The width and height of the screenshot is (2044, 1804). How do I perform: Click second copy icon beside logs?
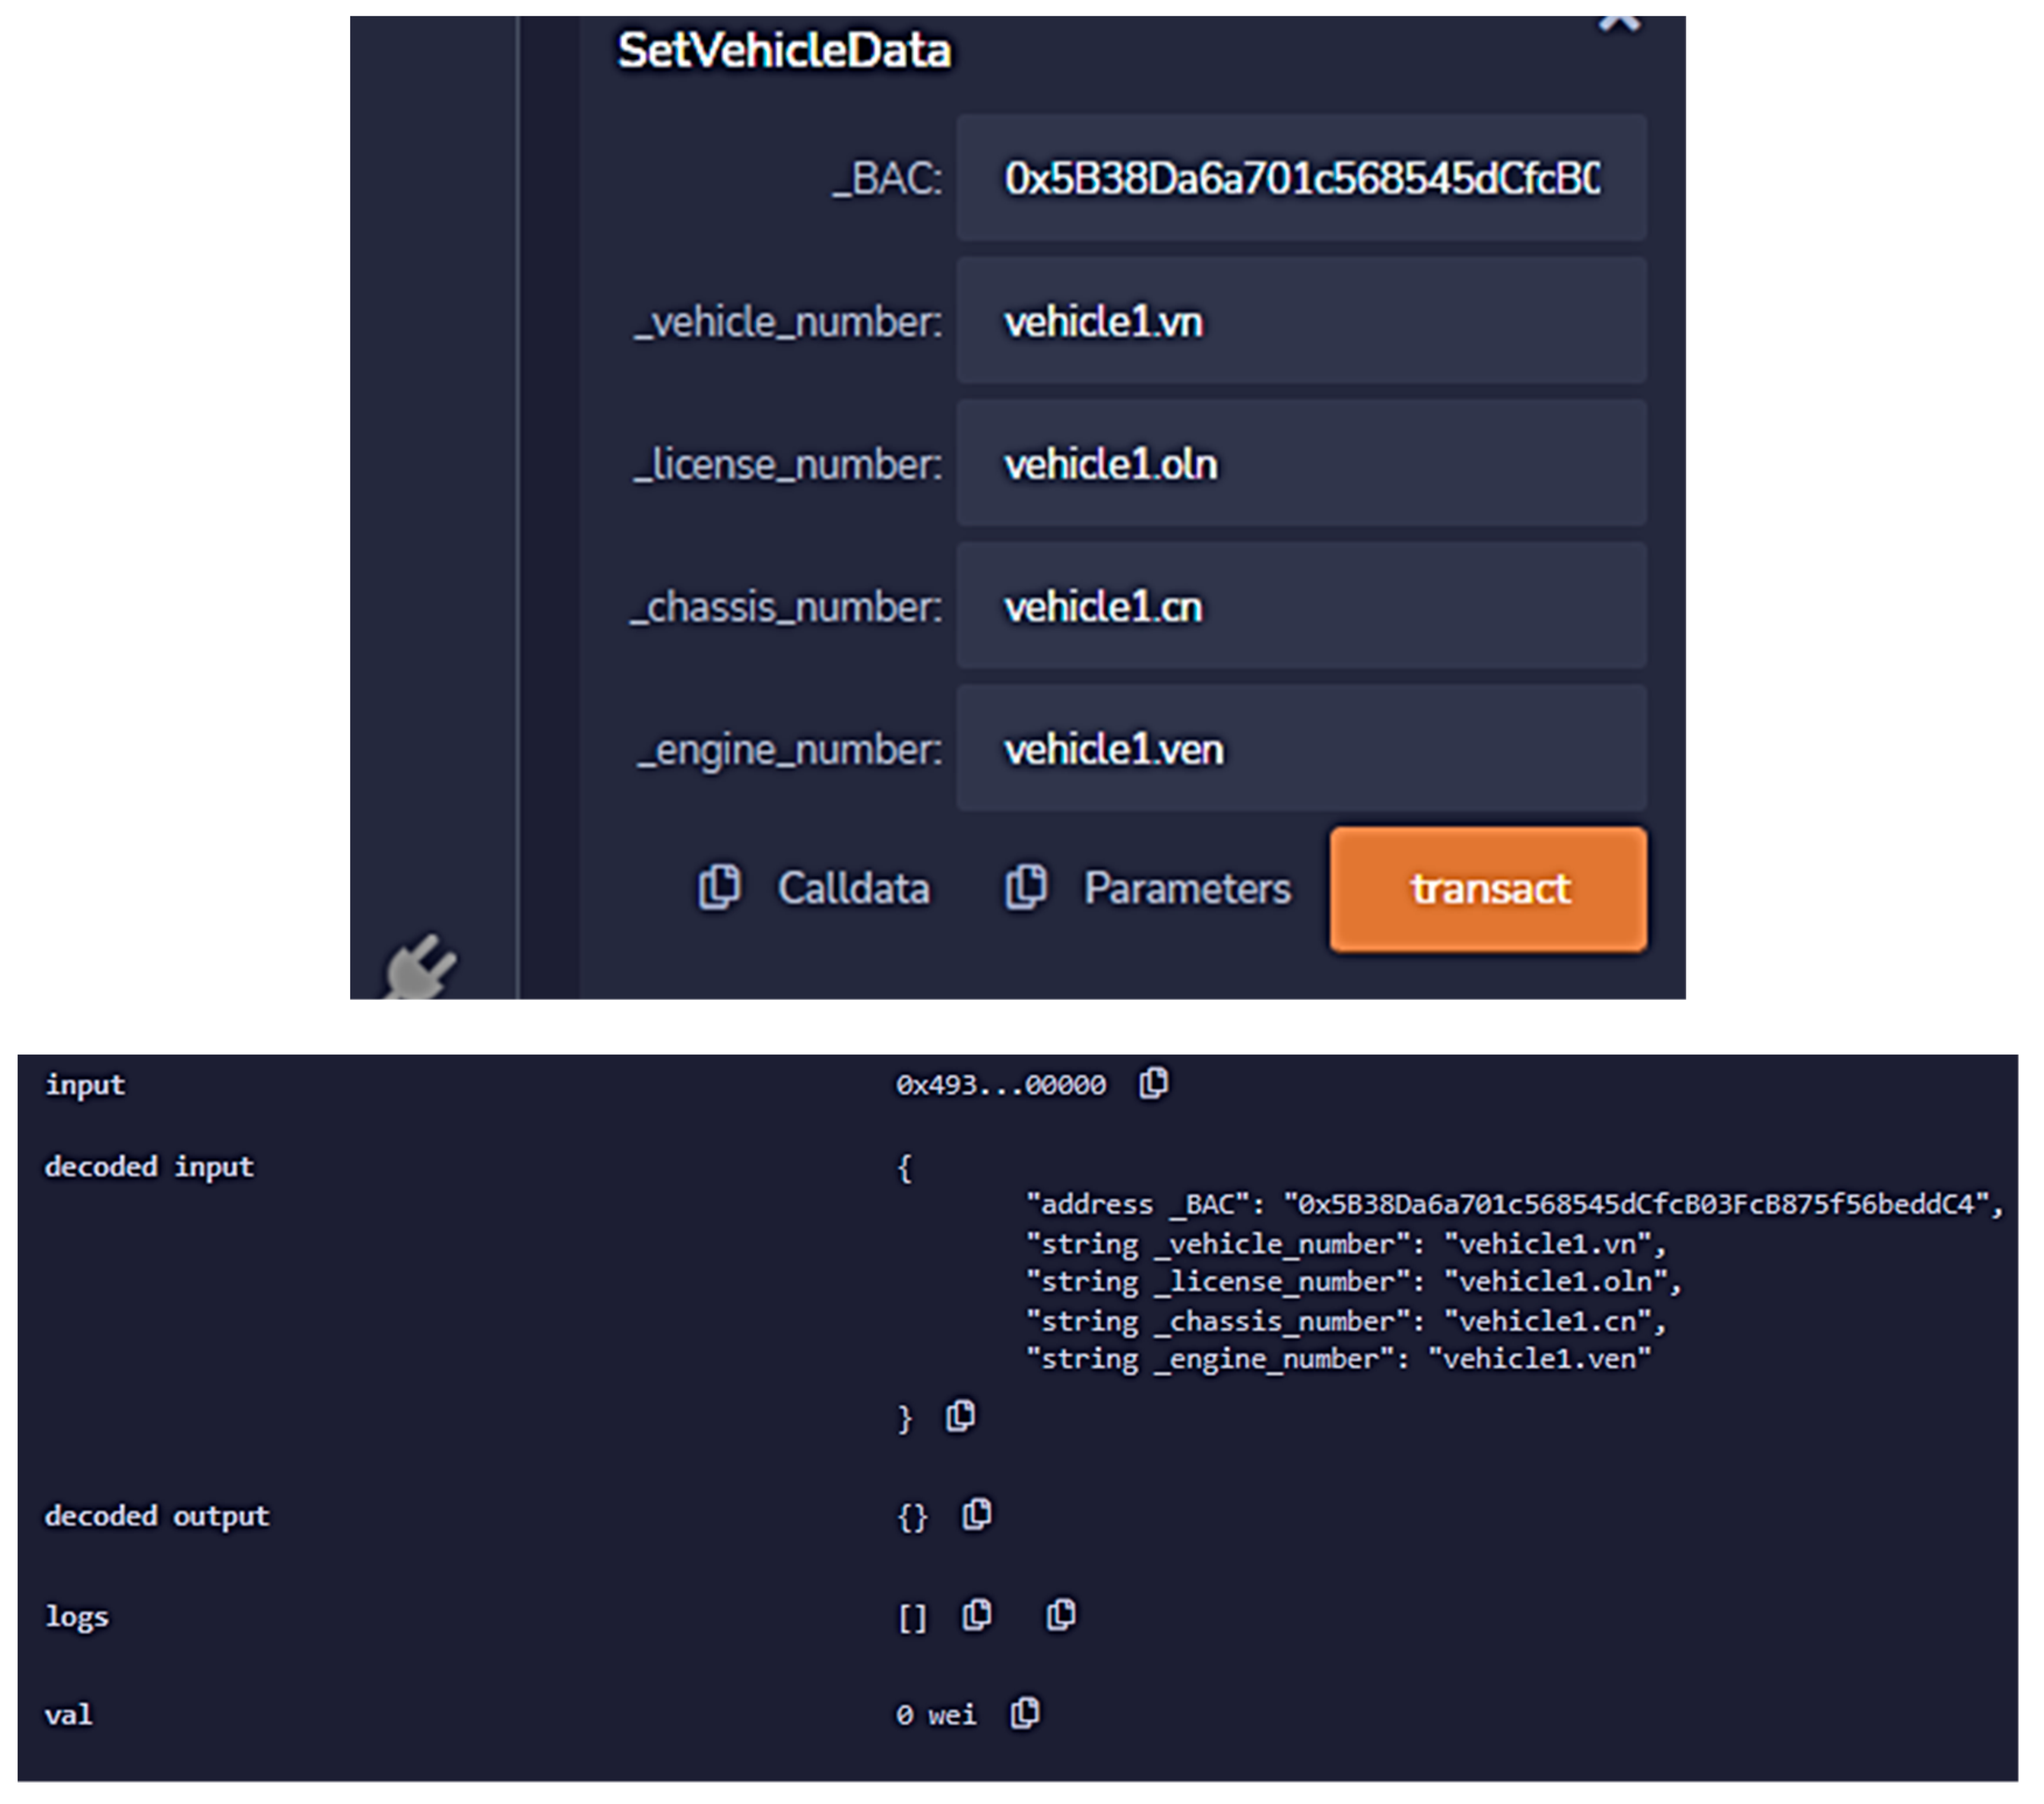(x=1061, y=1614)
